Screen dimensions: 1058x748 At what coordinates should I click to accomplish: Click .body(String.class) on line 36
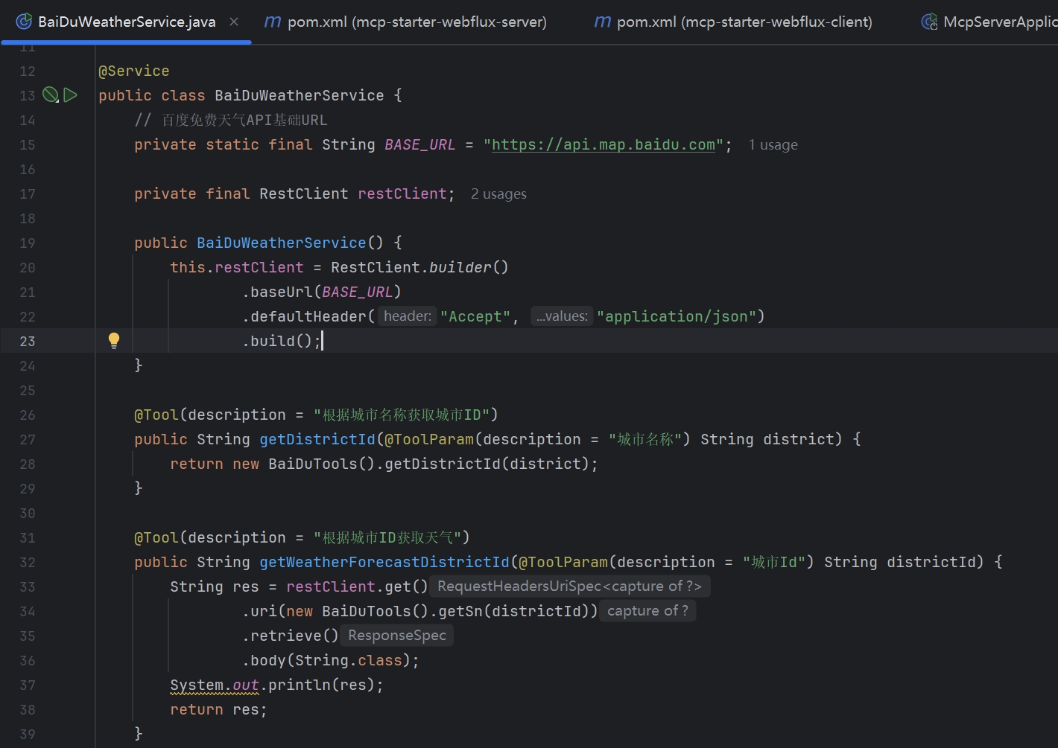pyautogui.click(x=326, y=660)
